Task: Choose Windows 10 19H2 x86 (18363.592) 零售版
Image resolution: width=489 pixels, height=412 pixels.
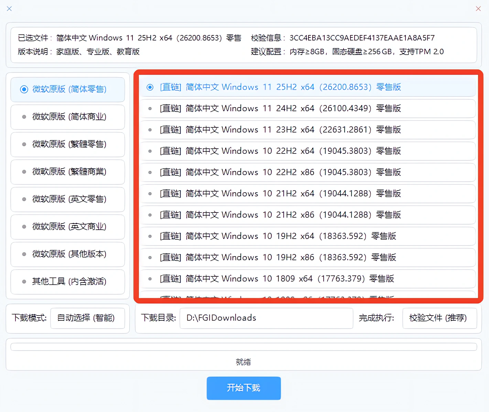Action: (308, 257)
